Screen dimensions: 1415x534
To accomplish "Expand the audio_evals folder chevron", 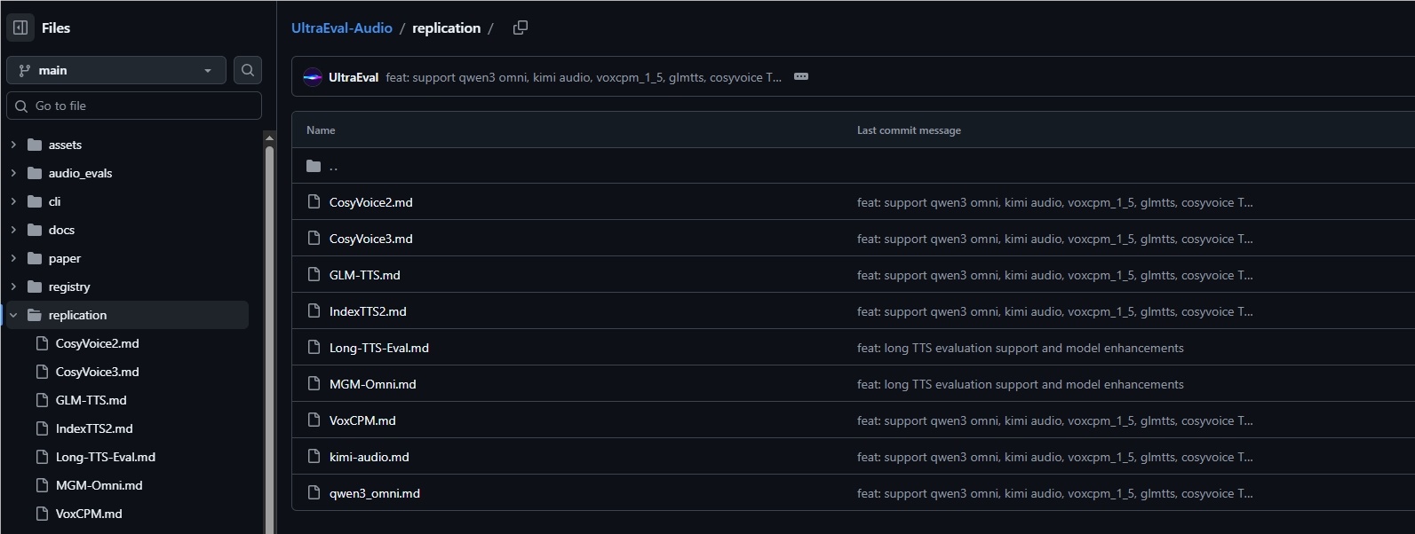I will coord(13,173).
